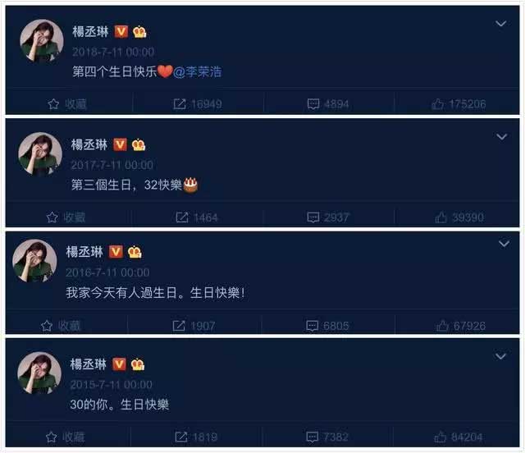Click the 楊丞琳 username on the 2017 post
This screenshot has height=453, width=525.
(x=89, y=144)
